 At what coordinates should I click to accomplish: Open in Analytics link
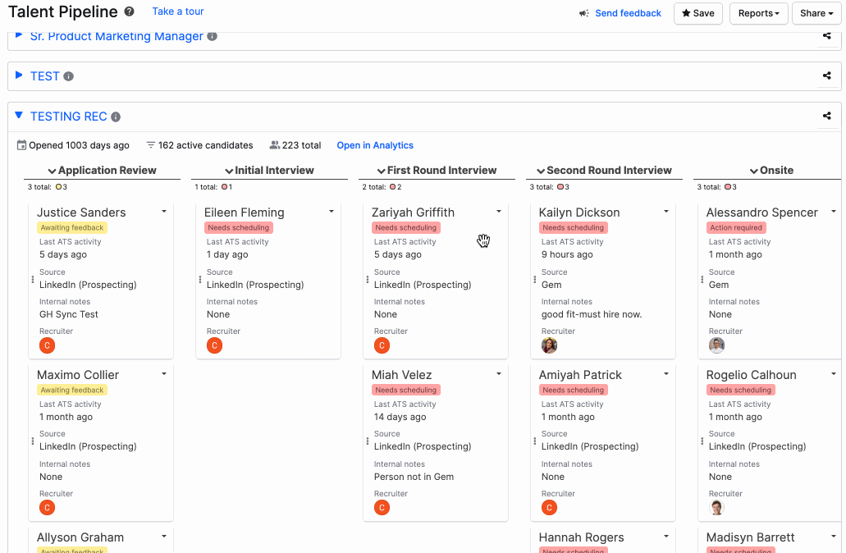375,145
